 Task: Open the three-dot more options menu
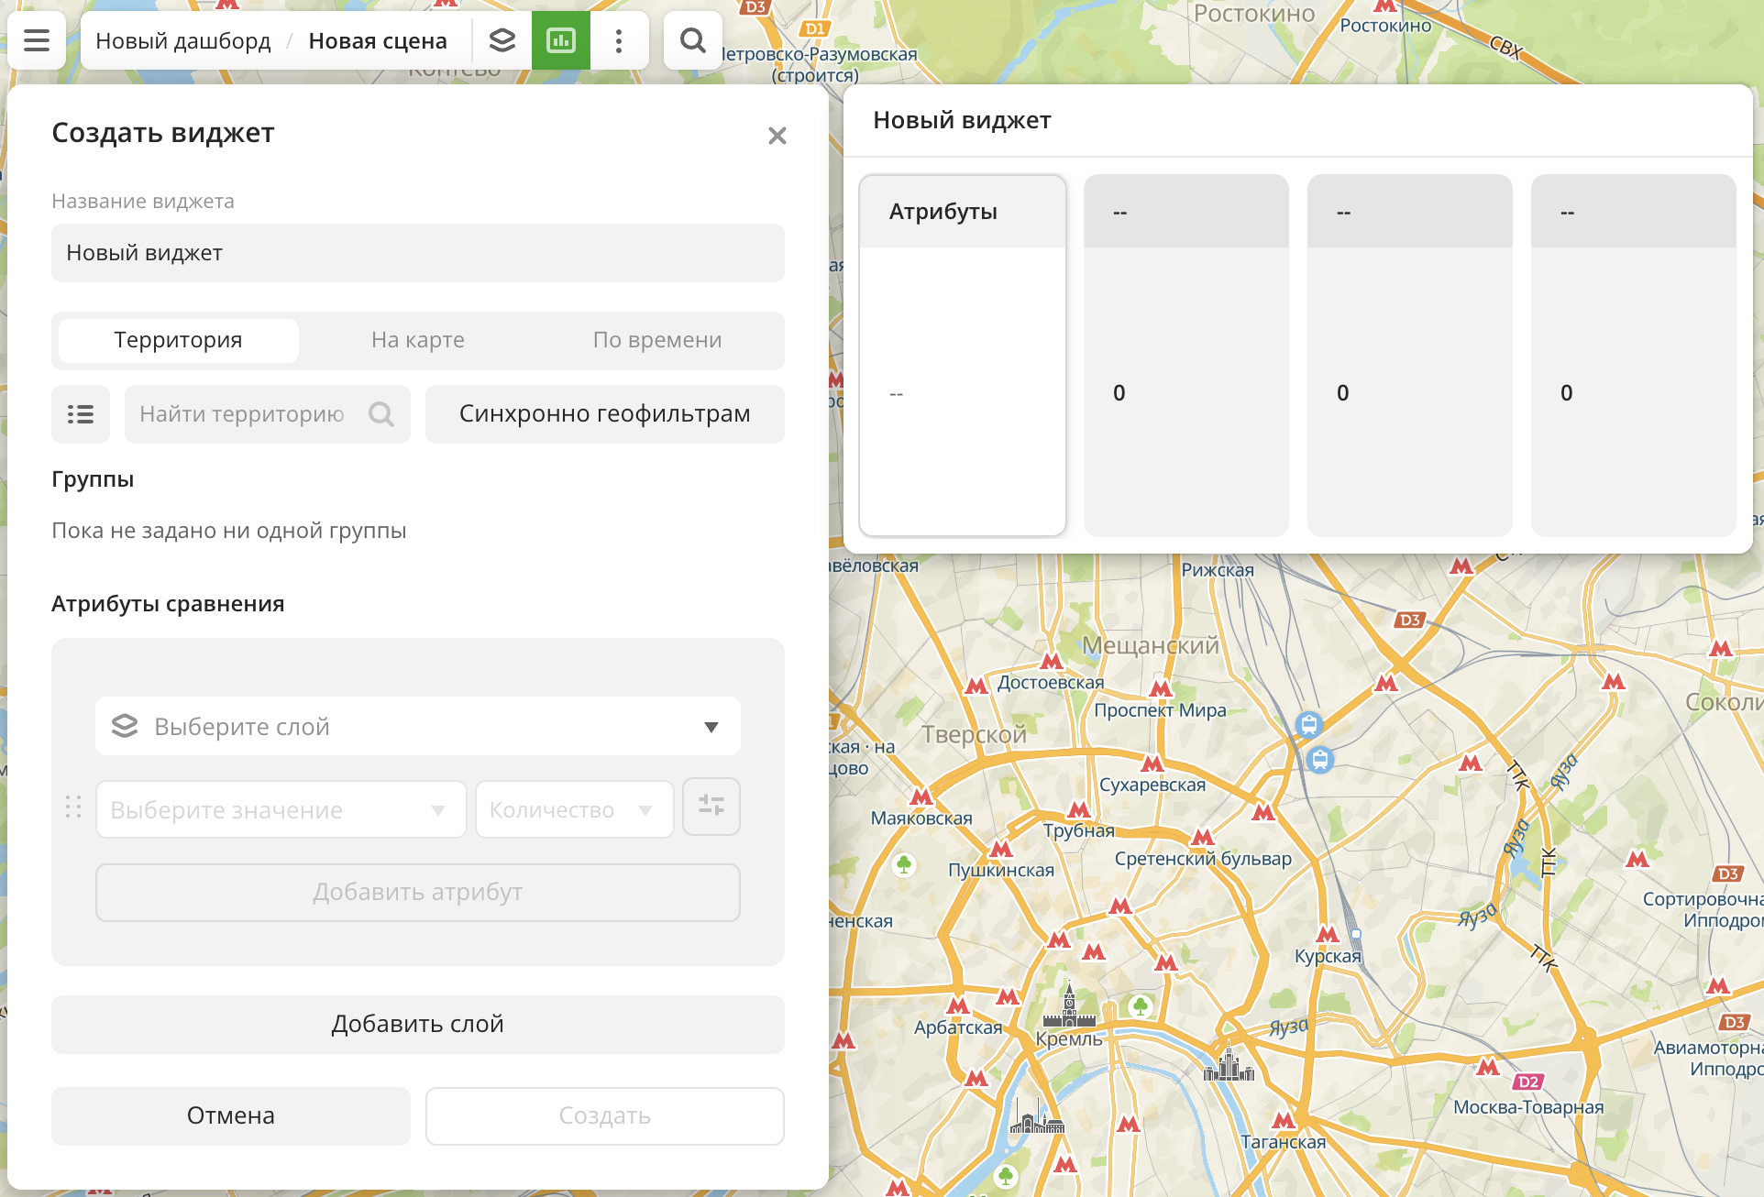(619, 40)
